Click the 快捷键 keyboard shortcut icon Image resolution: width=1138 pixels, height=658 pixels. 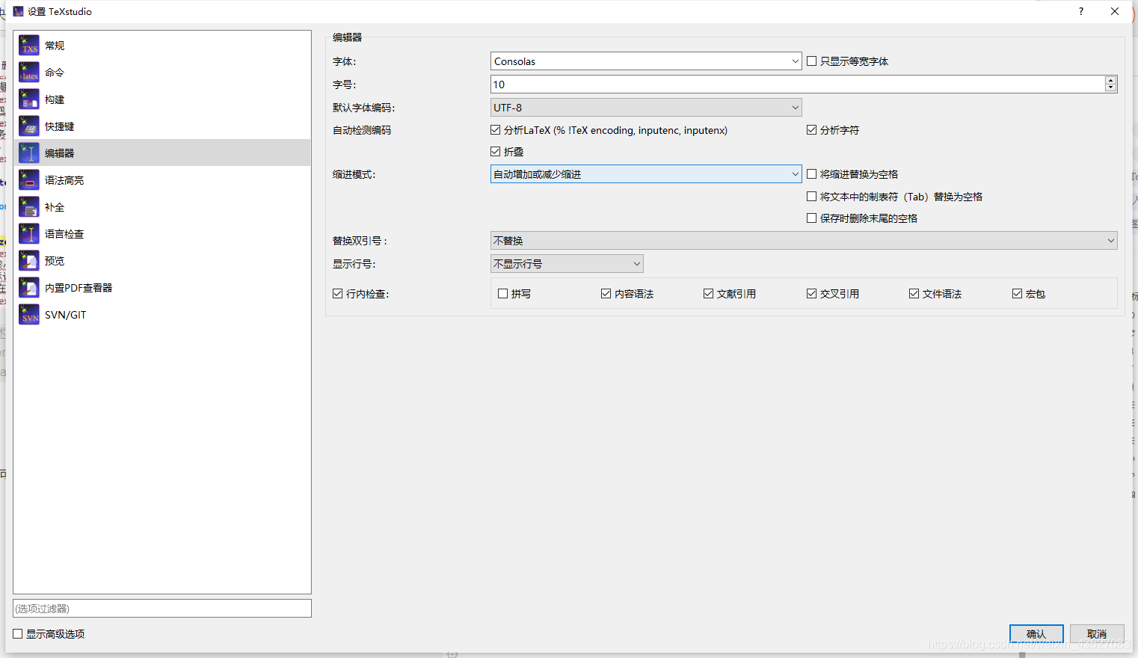pyautogui.click(x=29, y=126)
